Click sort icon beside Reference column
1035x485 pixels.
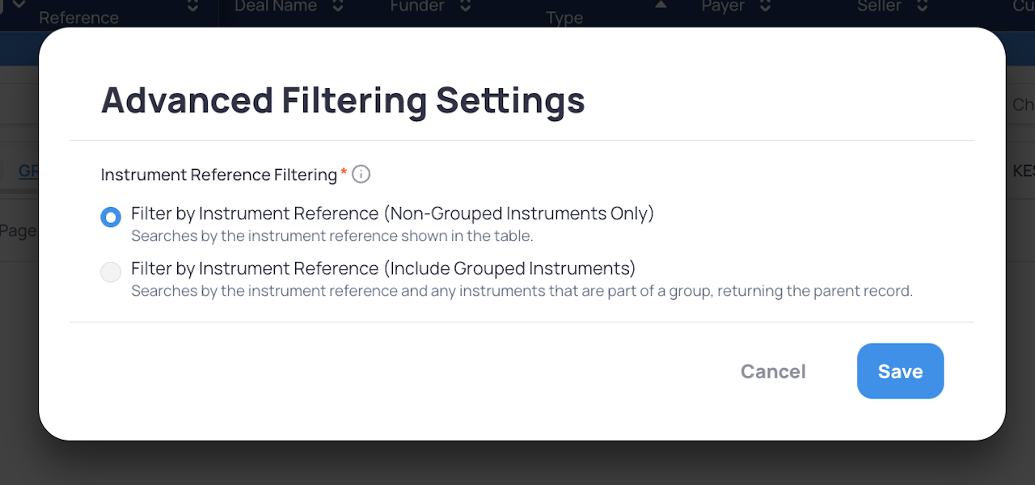(x=192, y=6)
